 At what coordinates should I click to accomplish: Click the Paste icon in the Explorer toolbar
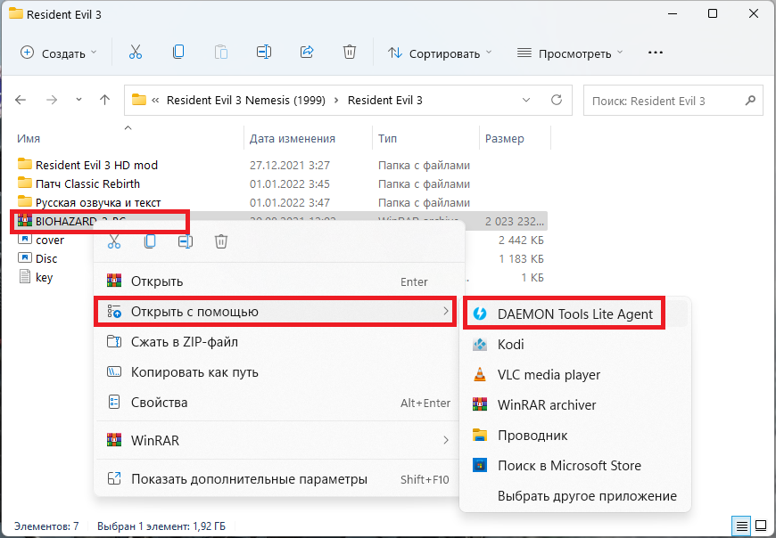pos(221,53)
